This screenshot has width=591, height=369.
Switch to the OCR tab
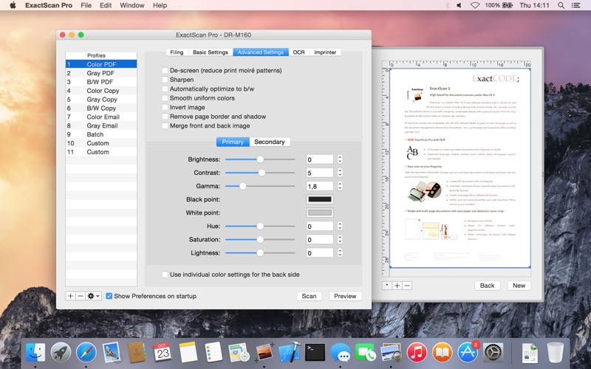[x=298, y=52]
